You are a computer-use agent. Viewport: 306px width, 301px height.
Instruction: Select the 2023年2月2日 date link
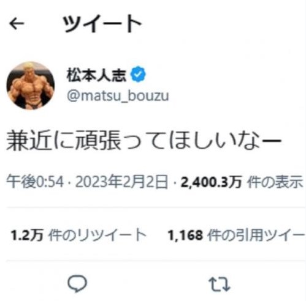tap(121, 182)
